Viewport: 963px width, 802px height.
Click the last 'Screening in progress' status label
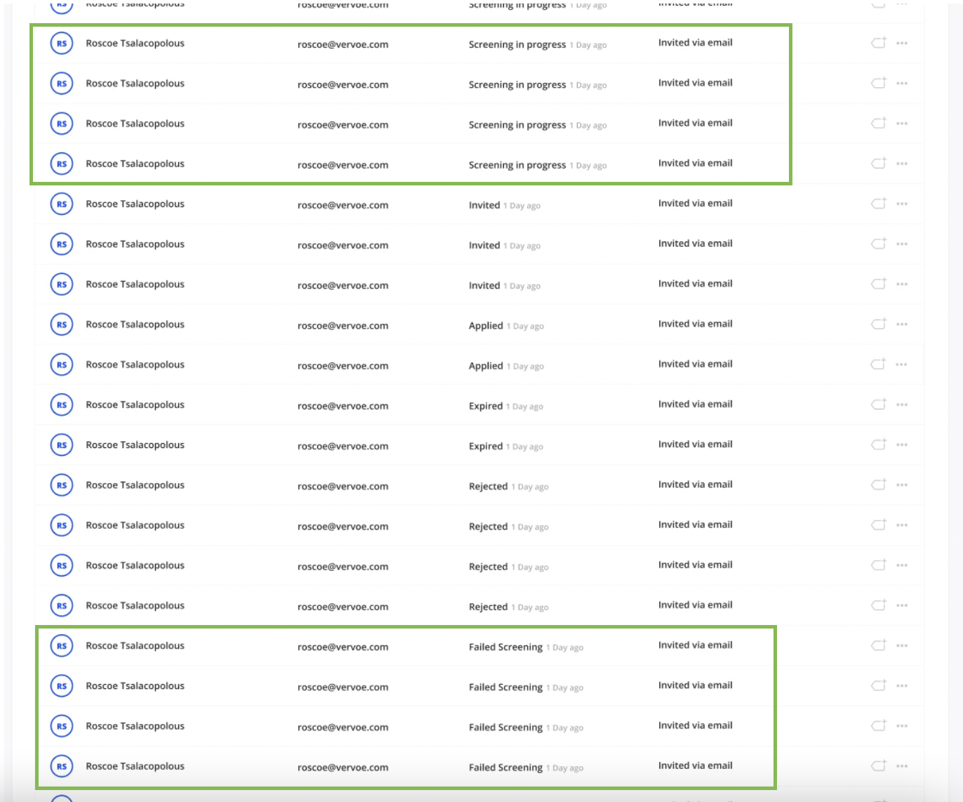[517, 165]
